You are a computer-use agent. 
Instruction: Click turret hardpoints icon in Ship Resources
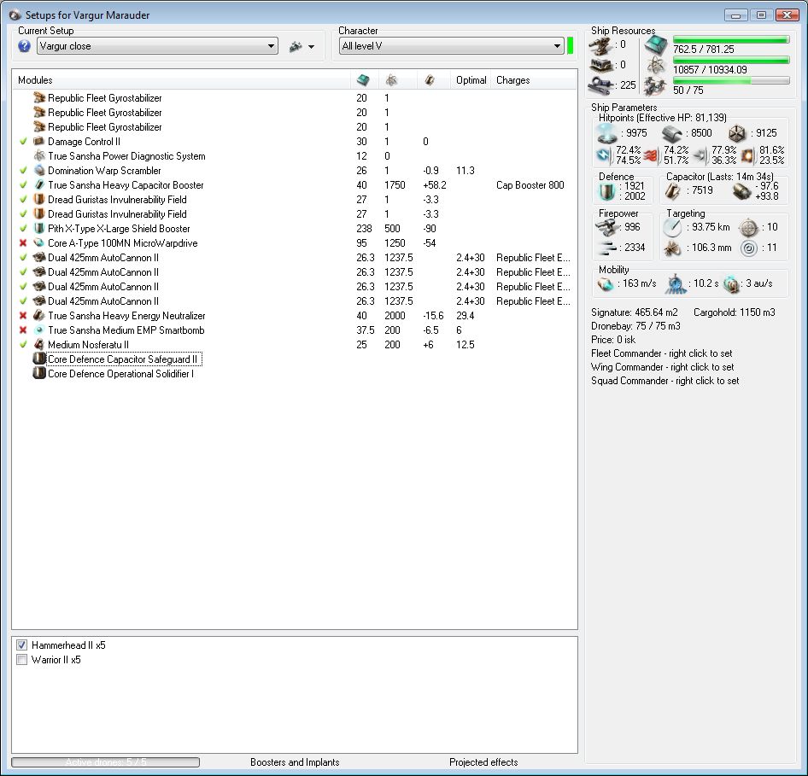pos(600,46)
